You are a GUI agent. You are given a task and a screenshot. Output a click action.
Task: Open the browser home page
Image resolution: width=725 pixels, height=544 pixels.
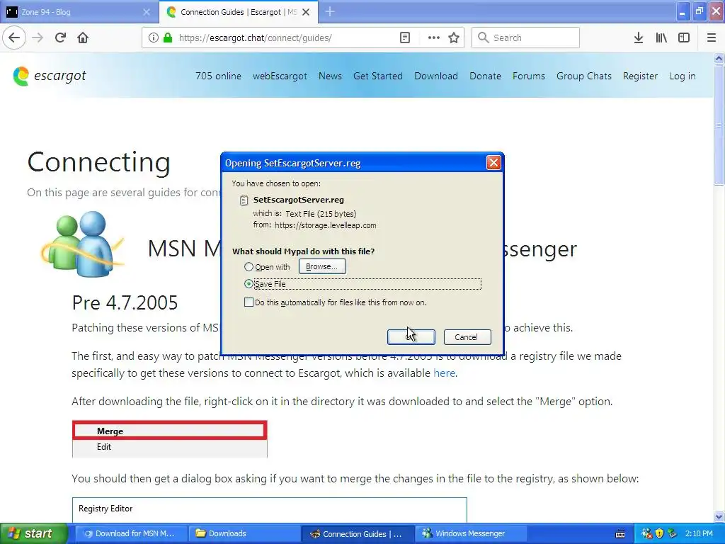83,38
